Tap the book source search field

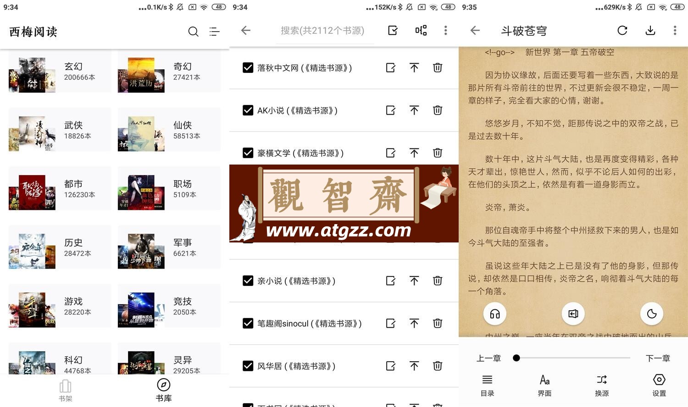(325, 31)
